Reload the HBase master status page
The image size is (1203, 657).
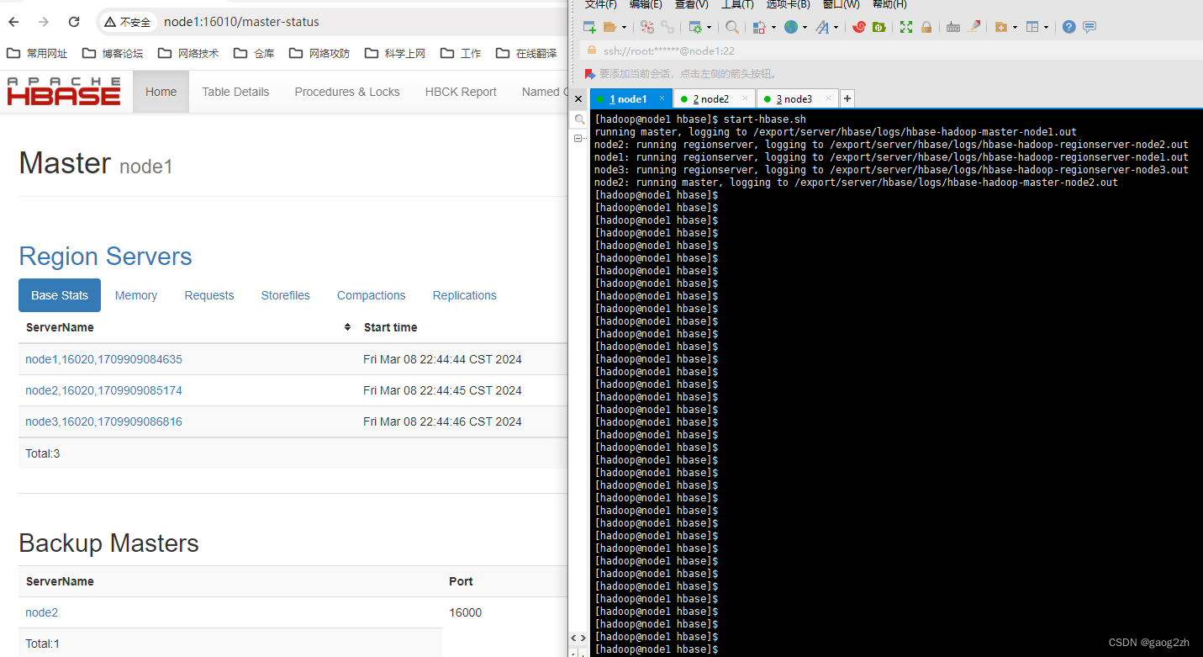[x=74, y=22]
